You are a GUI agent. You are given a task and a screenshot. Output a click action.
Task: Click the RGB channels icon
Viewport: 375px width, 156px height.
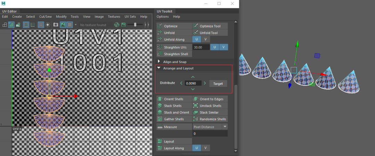click(116, 25)
